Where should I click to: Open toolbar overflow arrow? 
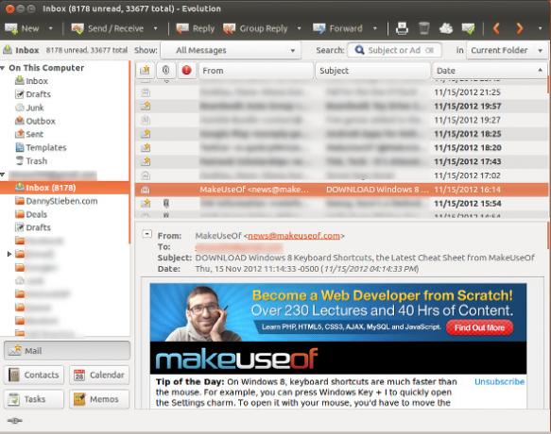click(540, 28)
